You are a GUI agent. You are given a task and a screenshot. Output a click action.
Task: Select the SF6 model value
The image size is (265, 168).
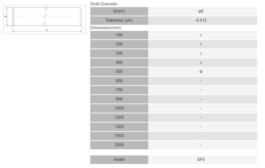click(201, 160)
